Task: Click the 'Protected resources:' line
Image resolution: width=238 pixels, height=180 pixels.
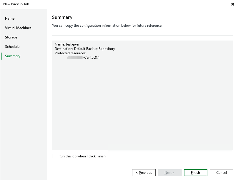Action: click(70, 53)
